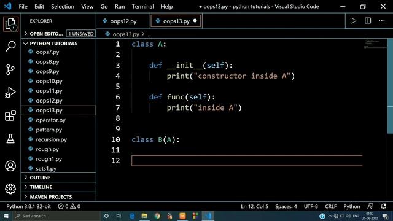Open the Go menu
The width and height of the screenshot is (393, 221).
[x=104, y=6]
